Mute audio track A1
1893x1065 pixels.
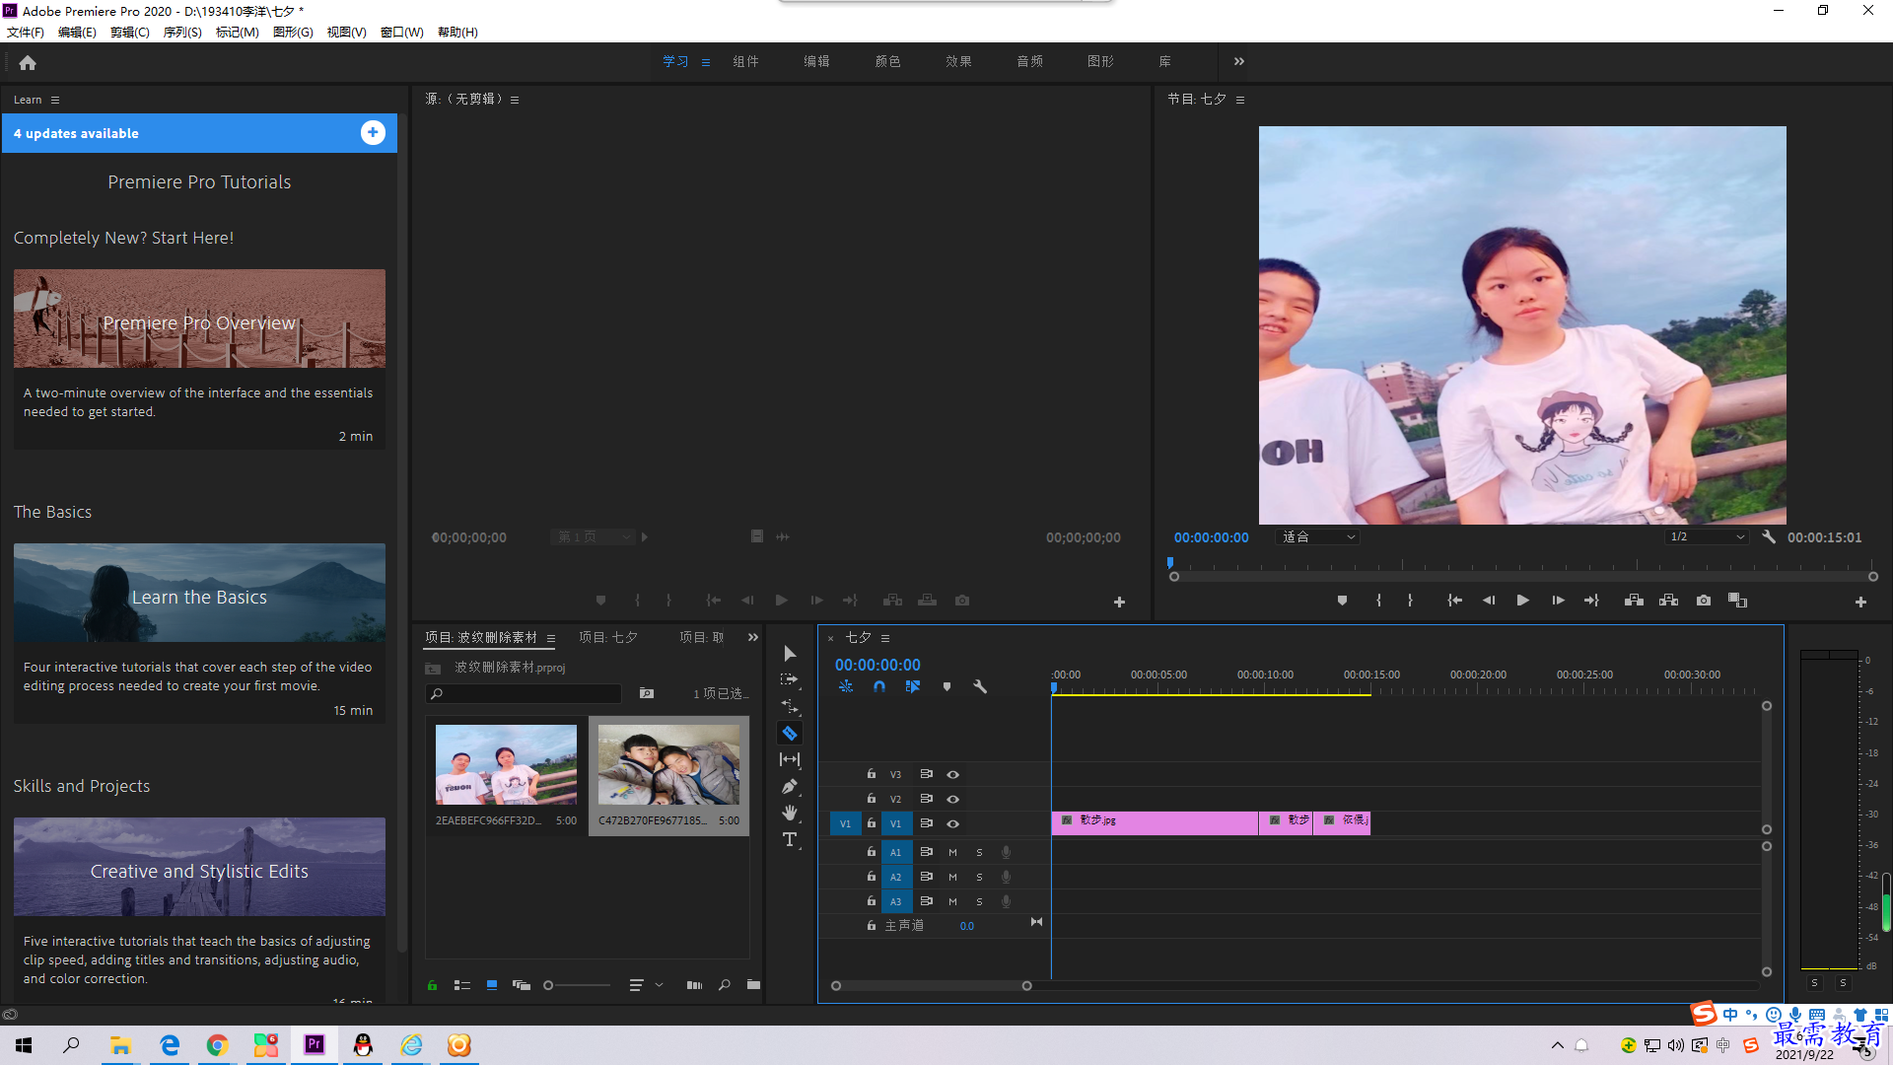tap(952, 852)
